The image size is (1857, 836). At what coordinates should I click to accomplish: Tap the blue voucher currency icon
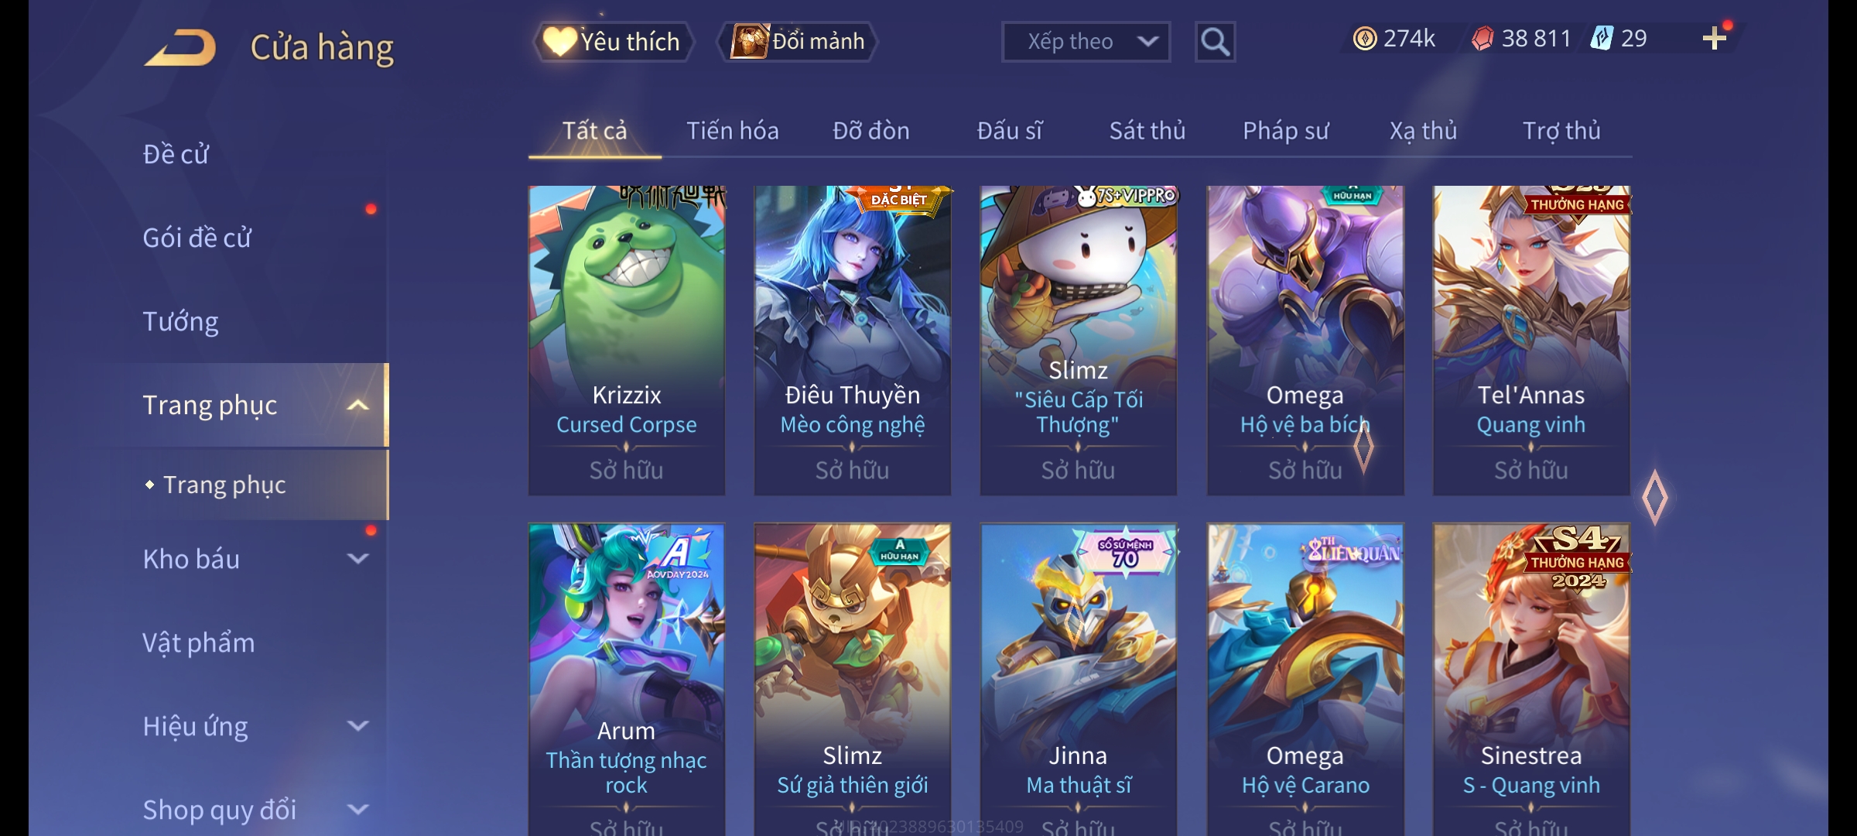(x=1601, y=38)
